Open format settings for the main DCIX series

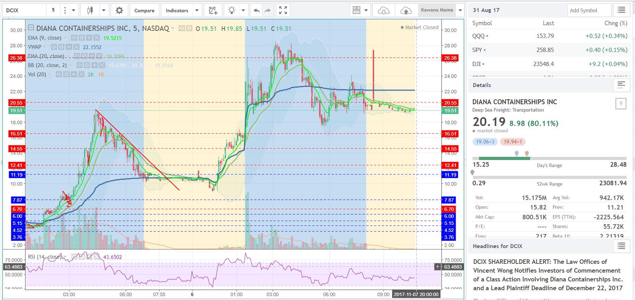click(x=189, y=28)
